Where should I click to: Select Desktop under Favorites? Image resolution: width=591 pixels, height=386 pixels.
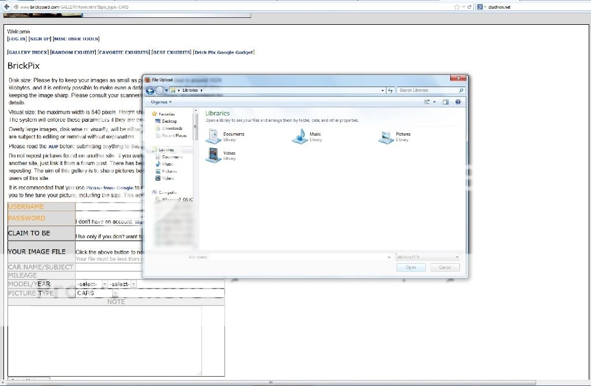169,121
